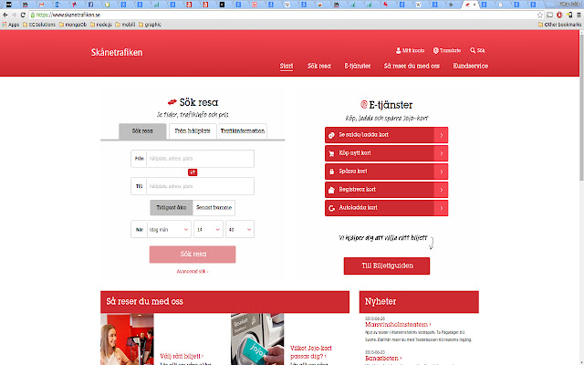Switch to the Facebook browser tab
Viewport: 584px width, 365px height.
pyautogui.click(x=90, y=5)
